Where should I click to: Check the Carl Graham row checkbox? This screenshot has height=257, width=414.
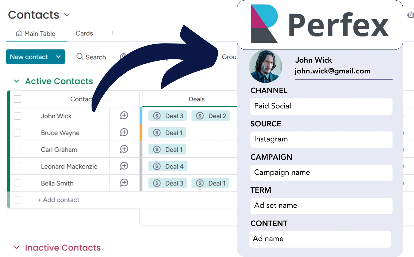coord(17,149)
